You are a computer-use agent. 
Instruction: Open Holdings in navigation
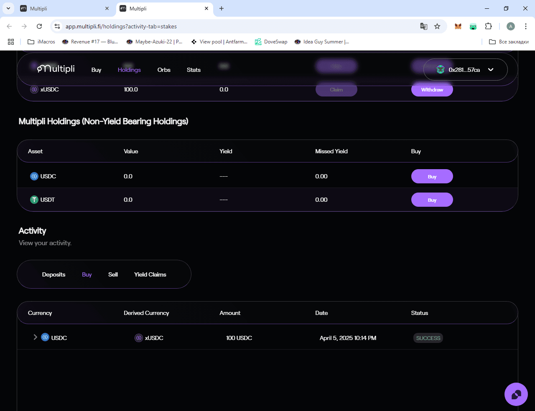(x=129, y=70)
